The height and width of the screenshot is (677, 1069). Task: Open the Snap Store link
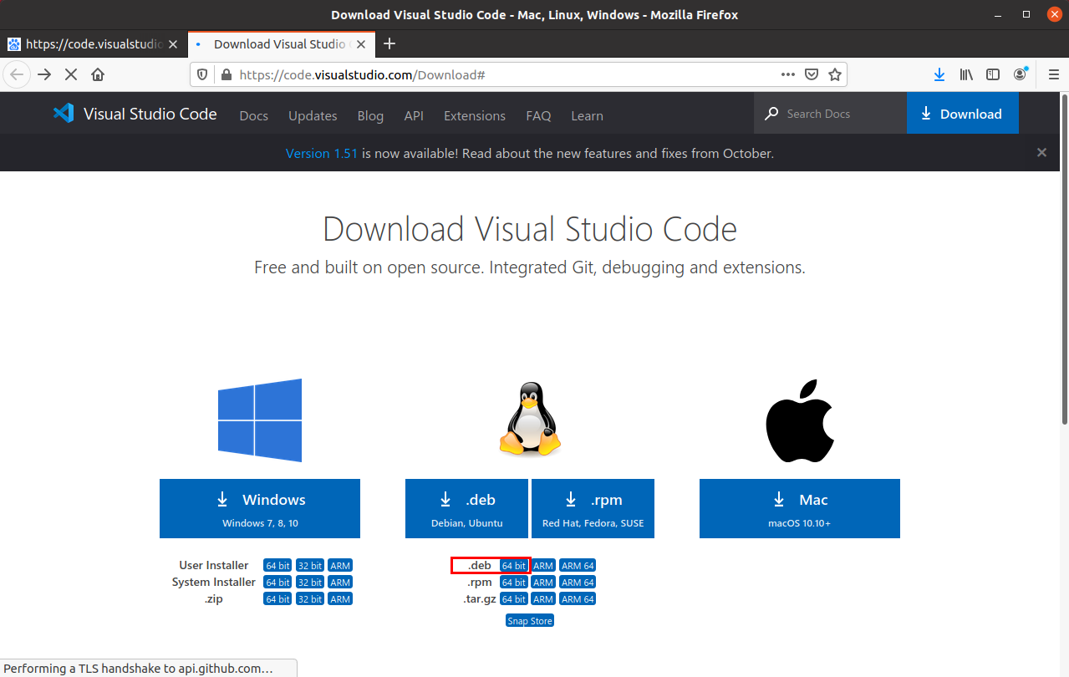point(530,621)
